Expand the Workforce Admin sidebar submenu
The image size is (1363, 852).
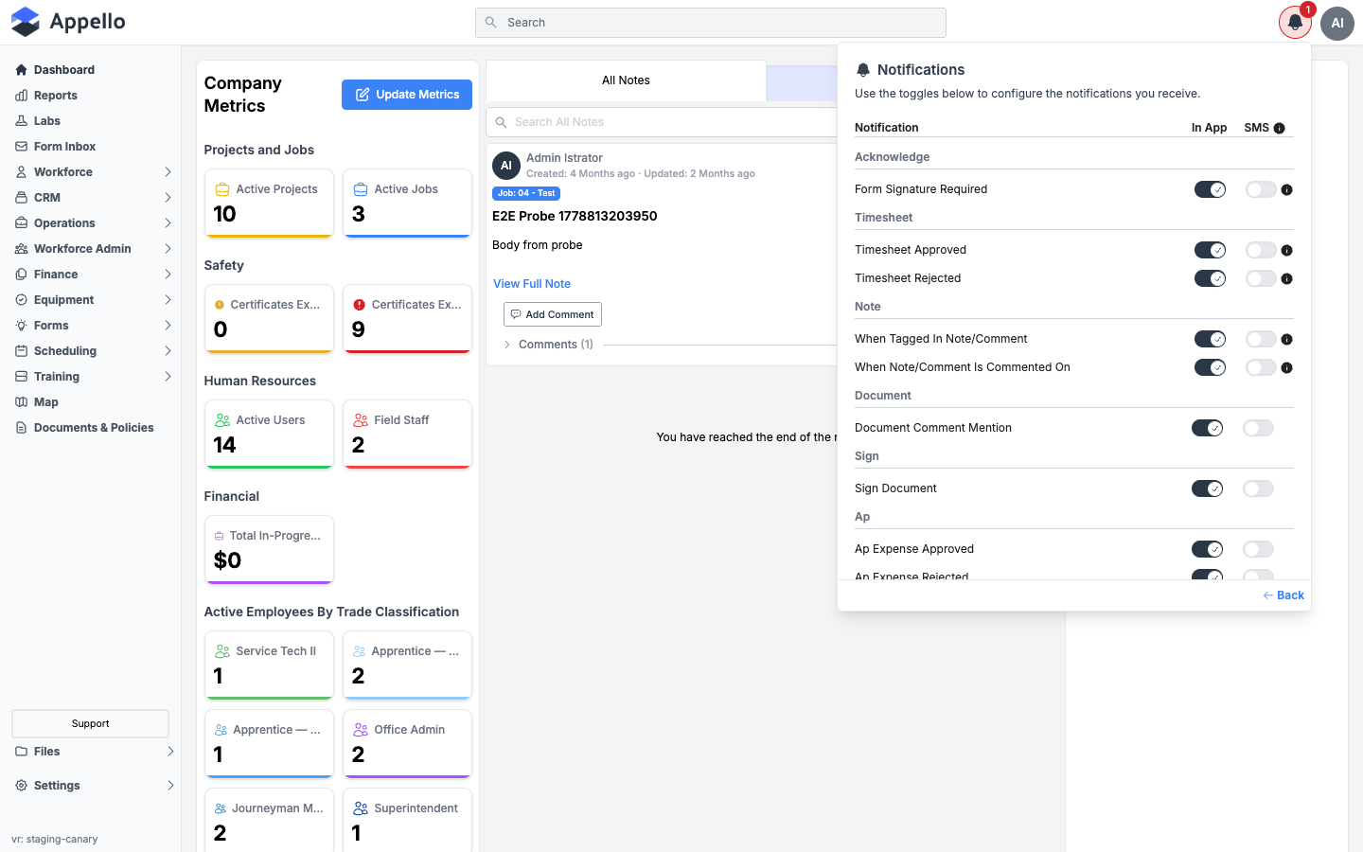168,249
